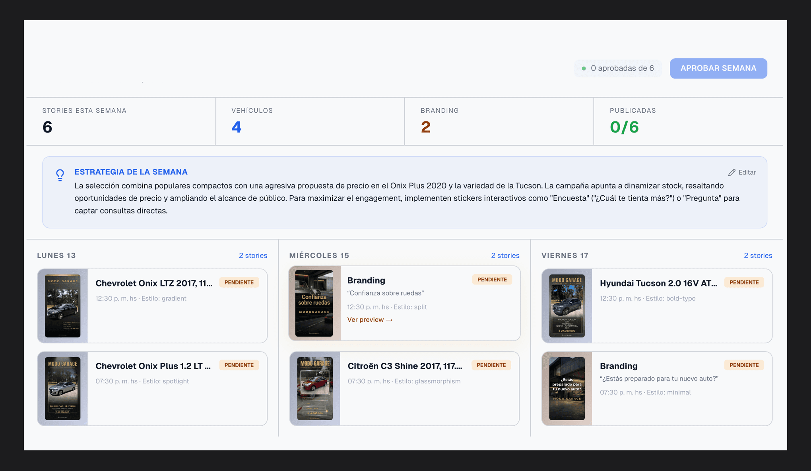The height and width of the screenshot is (471, 811).
Task: Click the Chevrolet Onix LTZ 2017 card title
Action: tap(154, 283)
